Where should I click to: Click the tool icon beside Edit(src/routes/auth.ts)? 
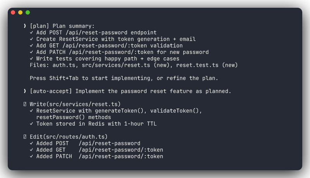click(x=25, y=137)
